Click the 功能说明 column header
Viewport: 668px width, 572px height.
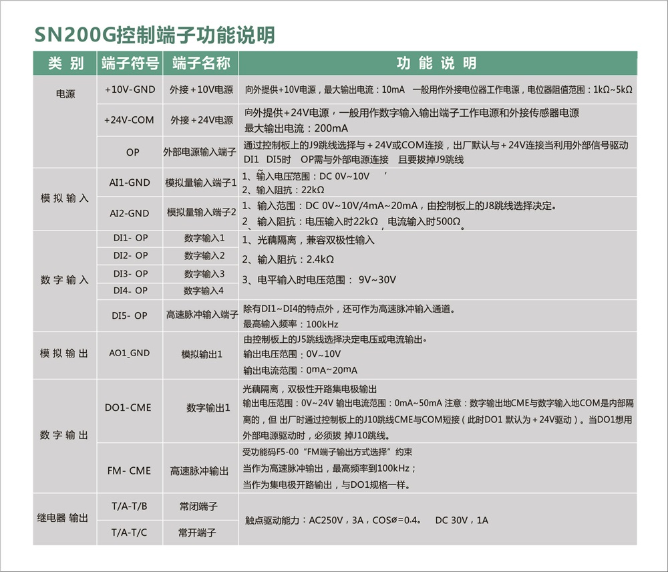437,63
